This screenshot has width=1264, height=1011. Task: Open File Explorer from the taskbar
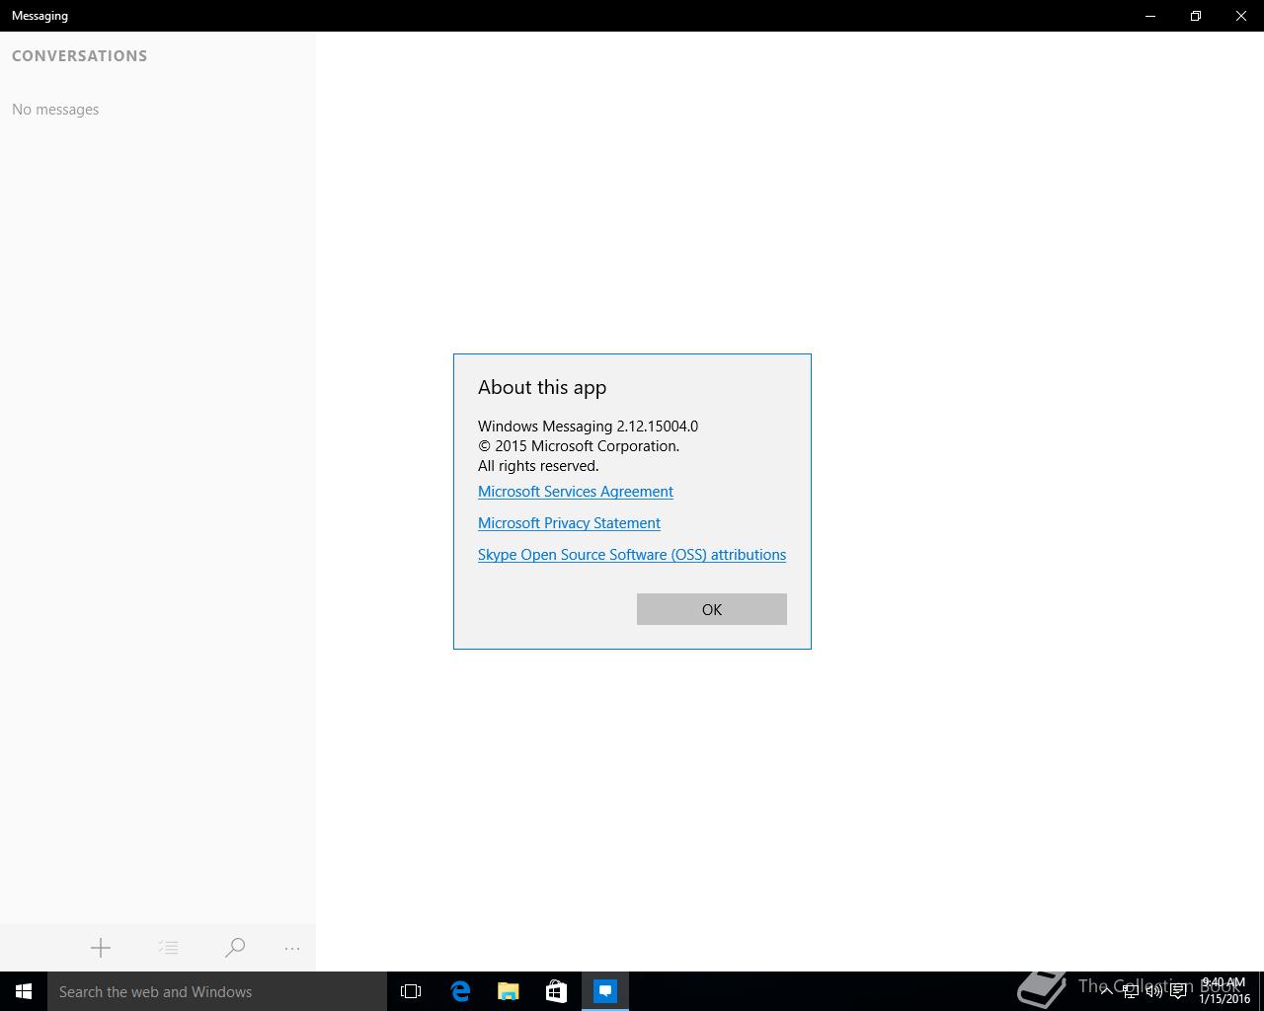click(509, 991)
